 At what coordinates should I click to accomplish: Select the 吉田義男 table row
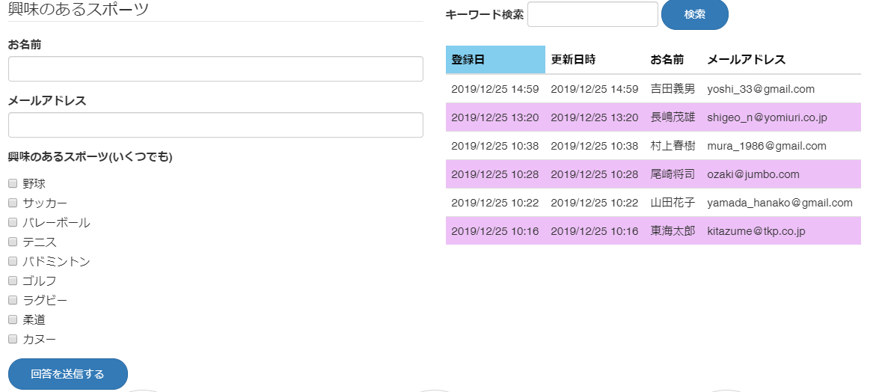tap(653, 88)
